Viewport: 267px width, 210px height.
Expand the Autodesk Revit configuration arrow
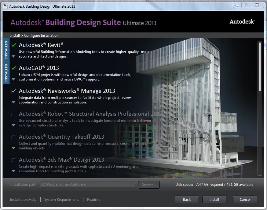(13, 56)
